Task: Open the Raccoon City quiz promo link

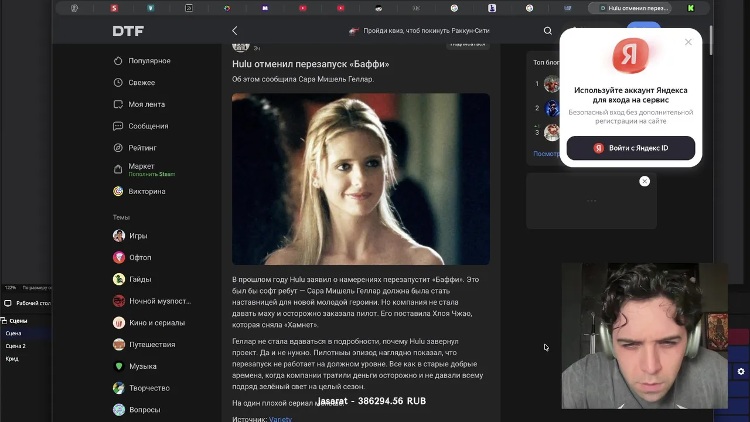Action: [420, 30]
